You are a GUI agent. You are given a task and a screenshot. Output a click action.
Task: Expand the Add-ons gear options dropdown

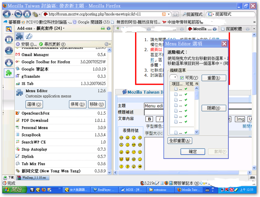[x=107, y=44]
